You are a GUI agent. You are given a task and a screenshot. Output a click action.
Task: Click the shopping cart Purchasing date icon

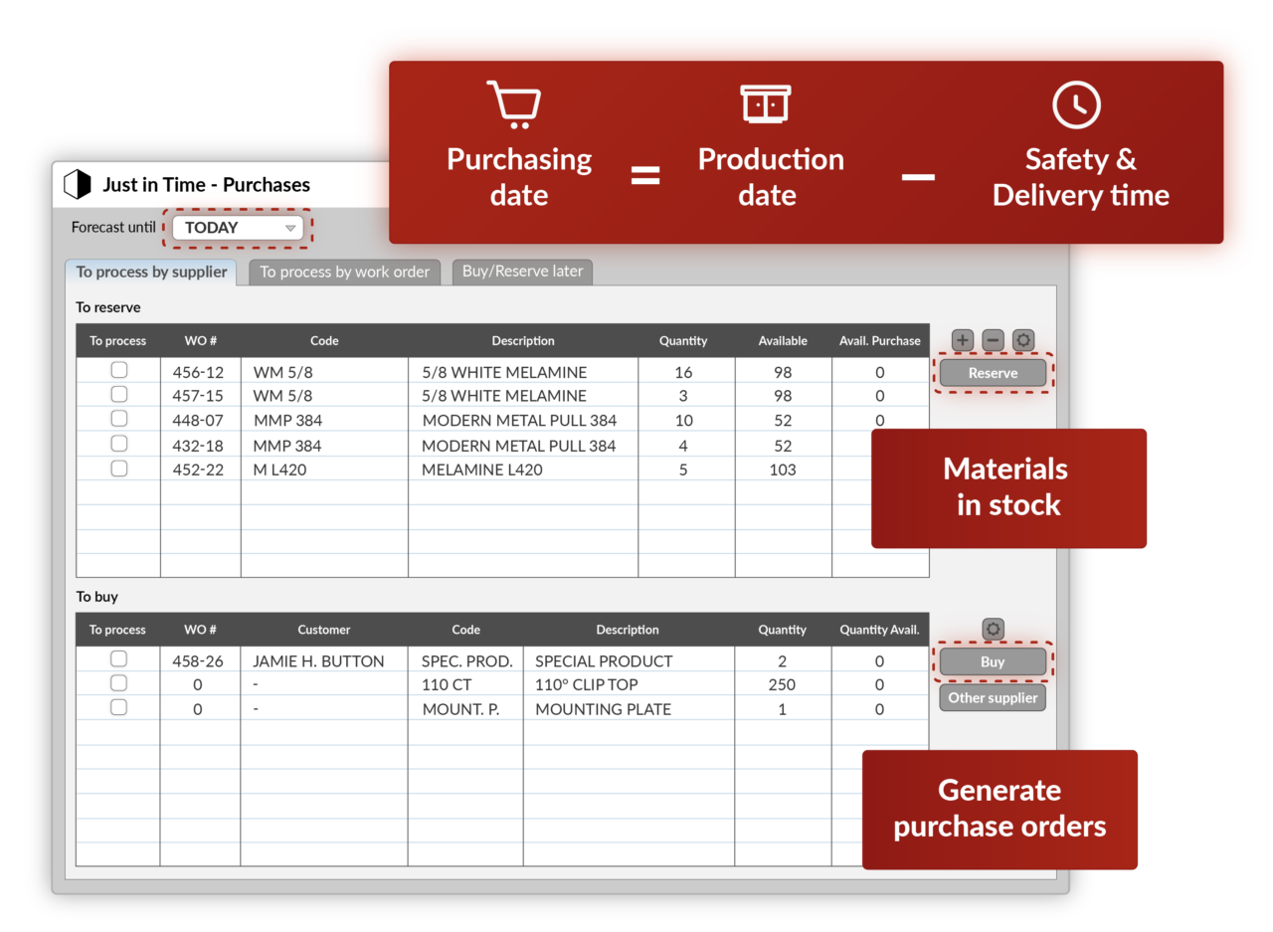(514, 104)
